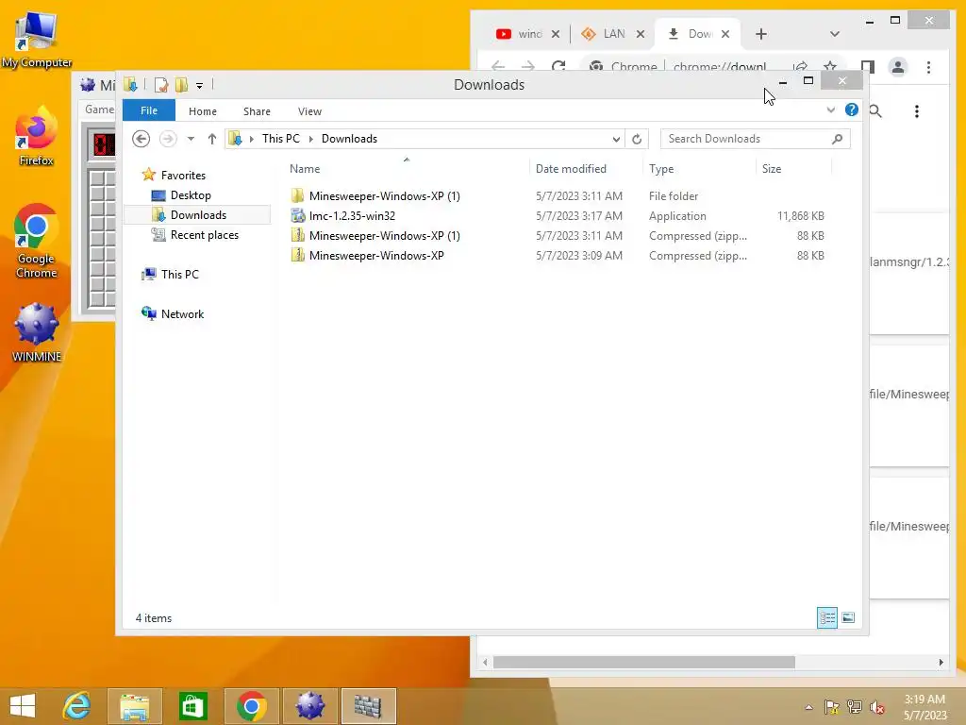966x725 pixels.
Task: Click the Chrome horizontal scrollbar thumb
Action: 643,662
